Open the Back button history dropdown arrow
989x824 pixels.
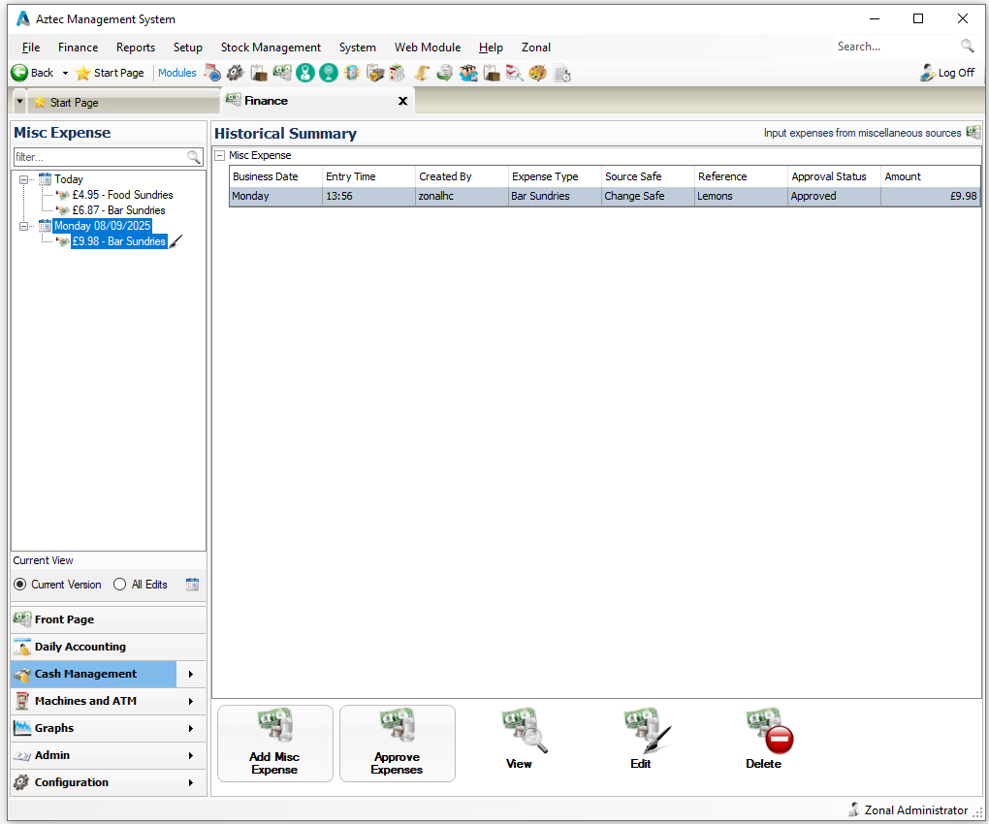click(x=65, y=73)
